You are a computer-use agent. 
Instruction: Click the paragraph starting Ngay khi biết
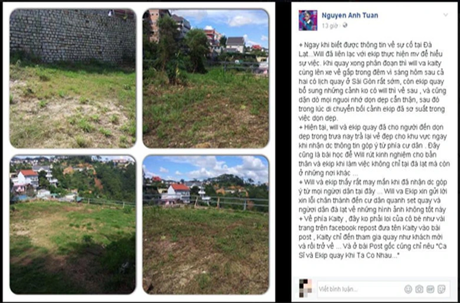tap(372, 81)
